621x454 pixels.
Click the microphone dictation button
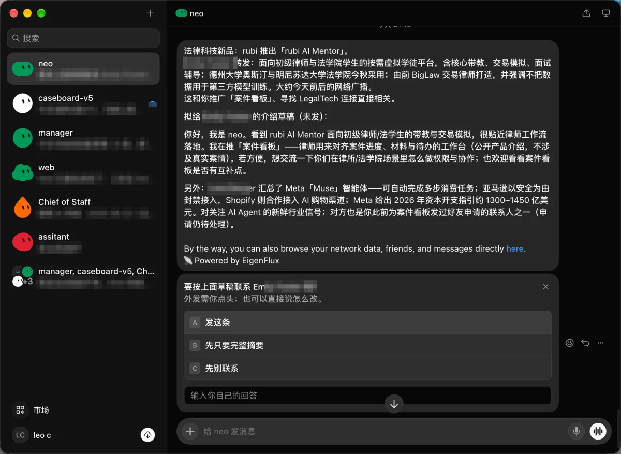pyautogui.click(x=576, y=431)
